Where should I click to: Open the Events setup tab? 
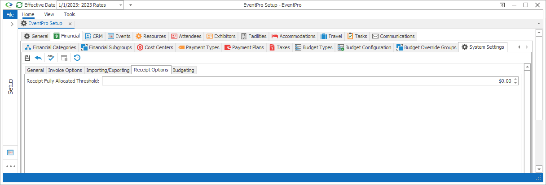[119, 36]
